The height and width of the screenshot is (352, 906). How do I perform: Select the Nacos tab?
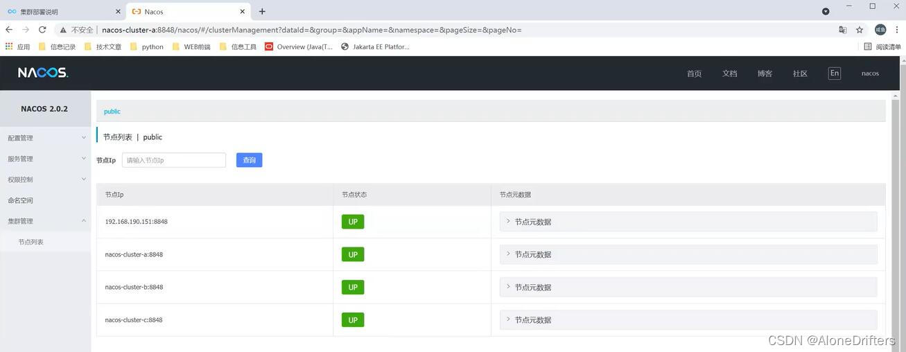tap(189, 11)
